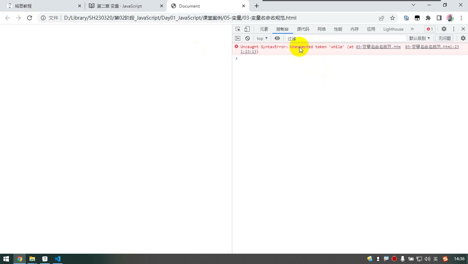Viewport: 468px width, 264px height.
Task: Open a new browser tab
Action: 257,6
